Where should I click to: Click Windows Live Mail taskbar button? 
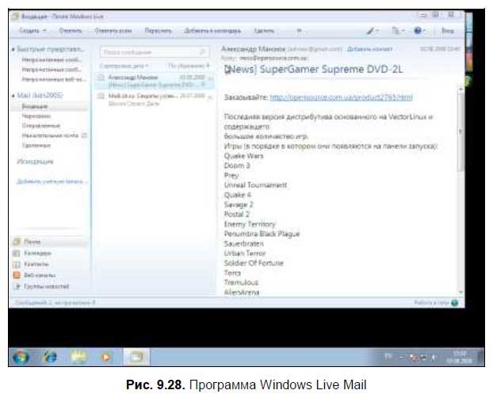pos(136,357)
